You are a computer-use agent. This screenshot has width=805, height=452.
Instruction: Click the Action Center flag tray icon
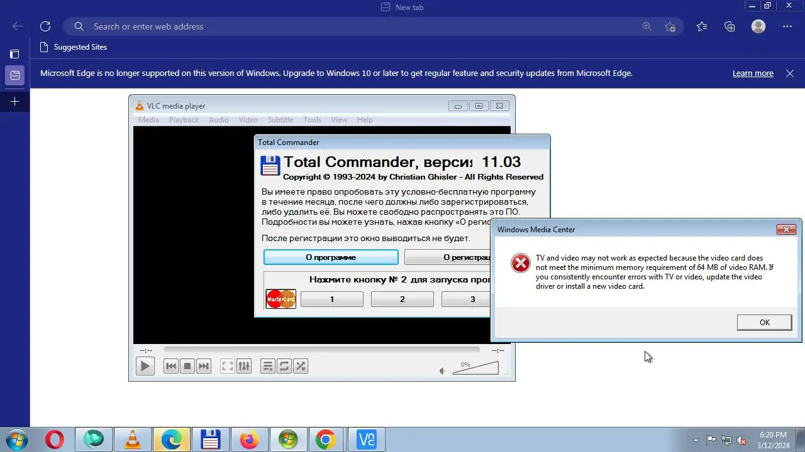(711, 440)
